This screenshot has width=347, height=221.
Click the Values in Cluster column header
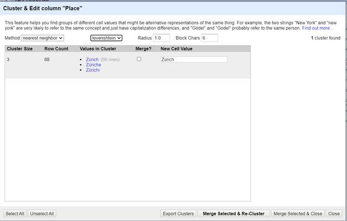point(98,49)
